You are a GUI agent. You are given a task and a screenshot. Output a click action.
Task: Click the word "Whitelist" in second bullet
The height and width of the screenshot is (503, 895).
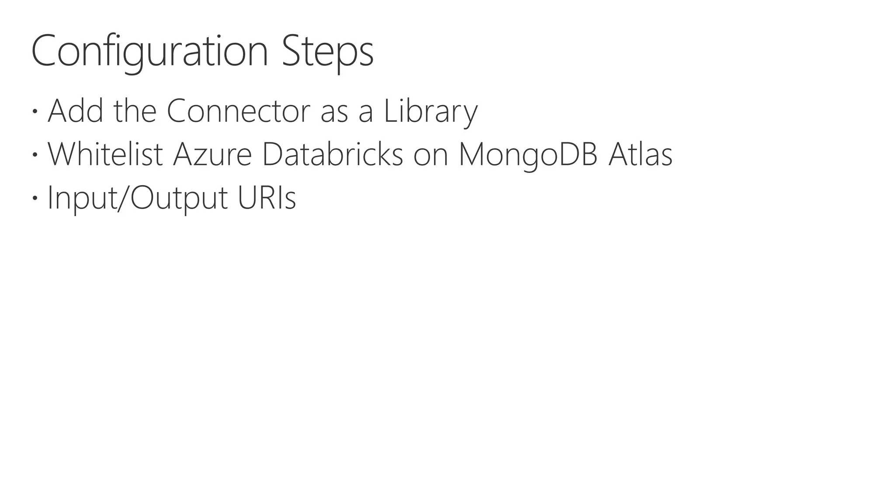(105, 154)
